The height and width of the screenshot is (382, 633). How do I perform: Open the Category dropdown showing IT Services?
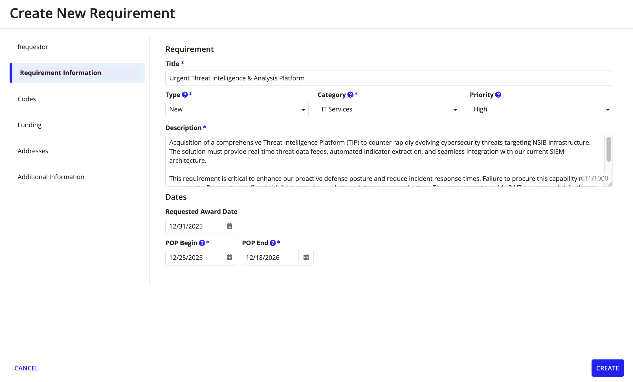click(389, 109)
